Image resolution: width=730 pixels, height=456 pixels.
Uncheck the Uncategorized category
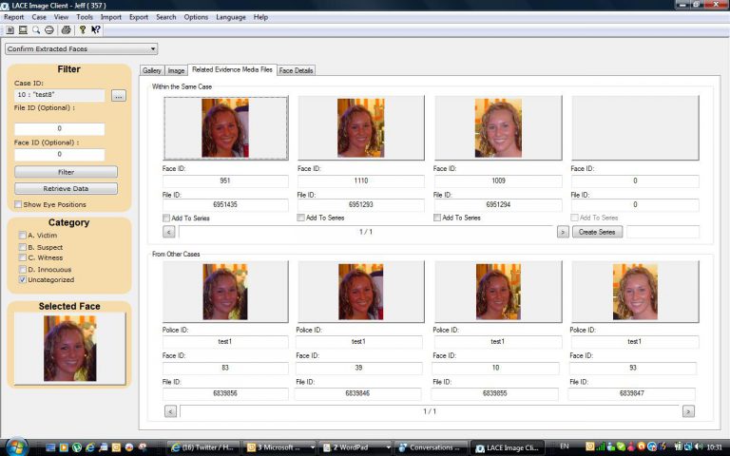tap(22, 279)
